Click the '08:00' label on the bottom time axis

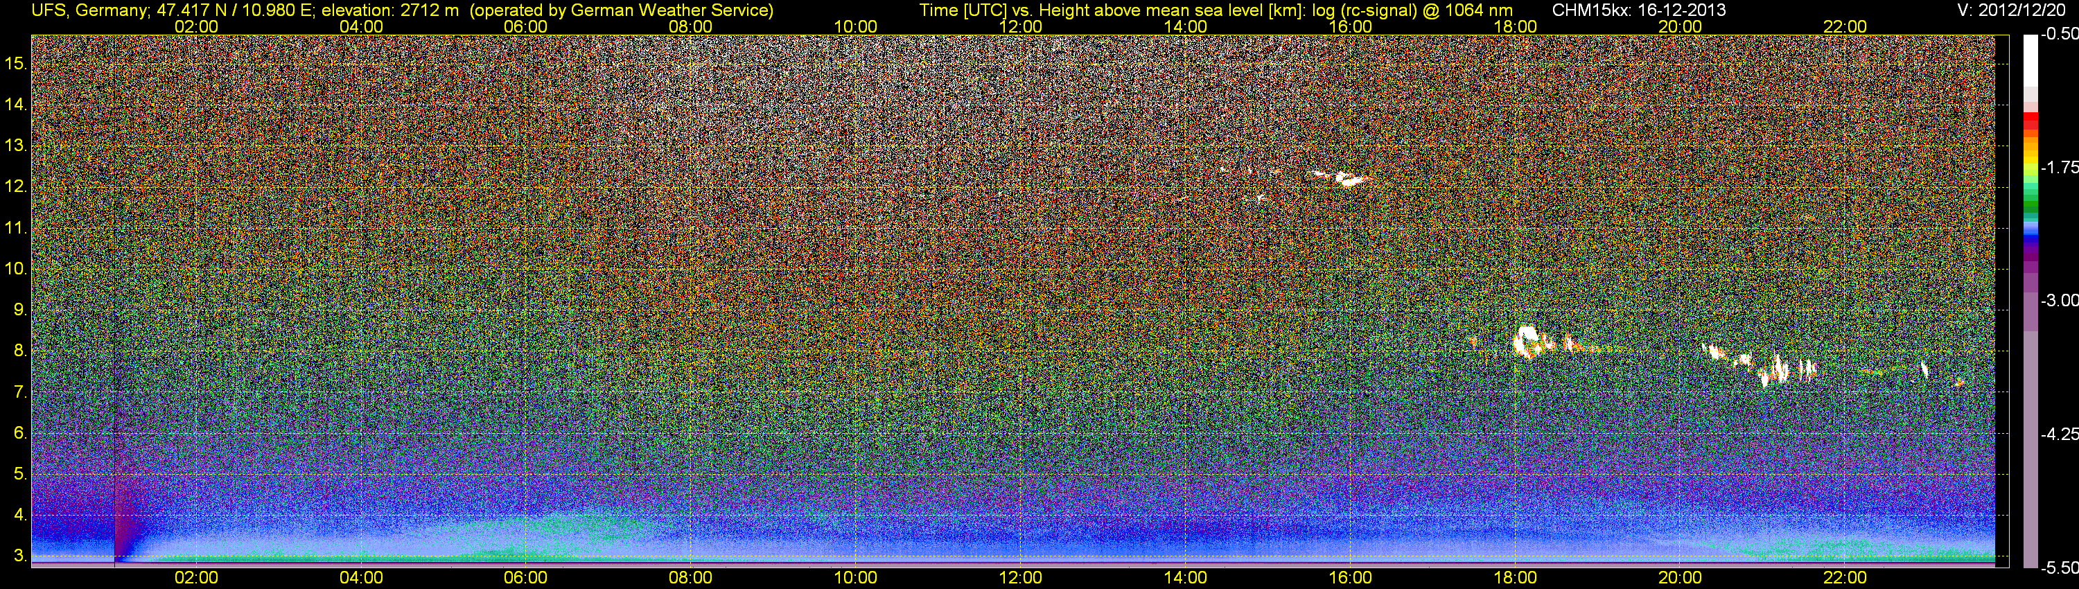tap(691, 578)
